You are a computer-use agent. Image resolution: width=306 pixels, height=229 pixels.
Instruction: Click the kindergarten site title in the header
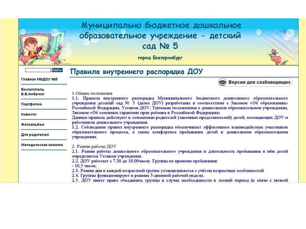tap(160, 36)
